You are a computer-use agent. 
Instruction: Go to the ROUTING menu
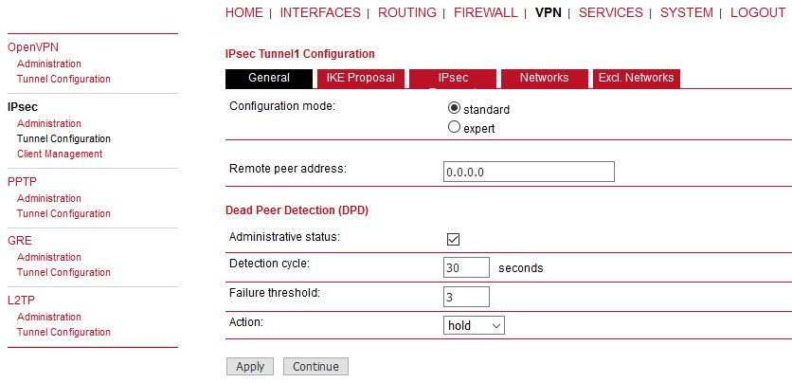coord(407,12)
